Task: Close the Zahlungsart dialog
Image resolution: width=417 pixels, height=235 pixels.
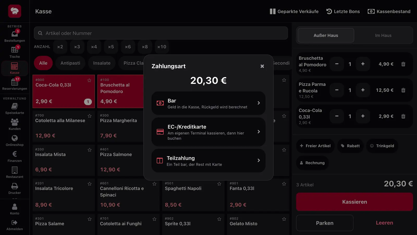Action: (x=262, y=66)
